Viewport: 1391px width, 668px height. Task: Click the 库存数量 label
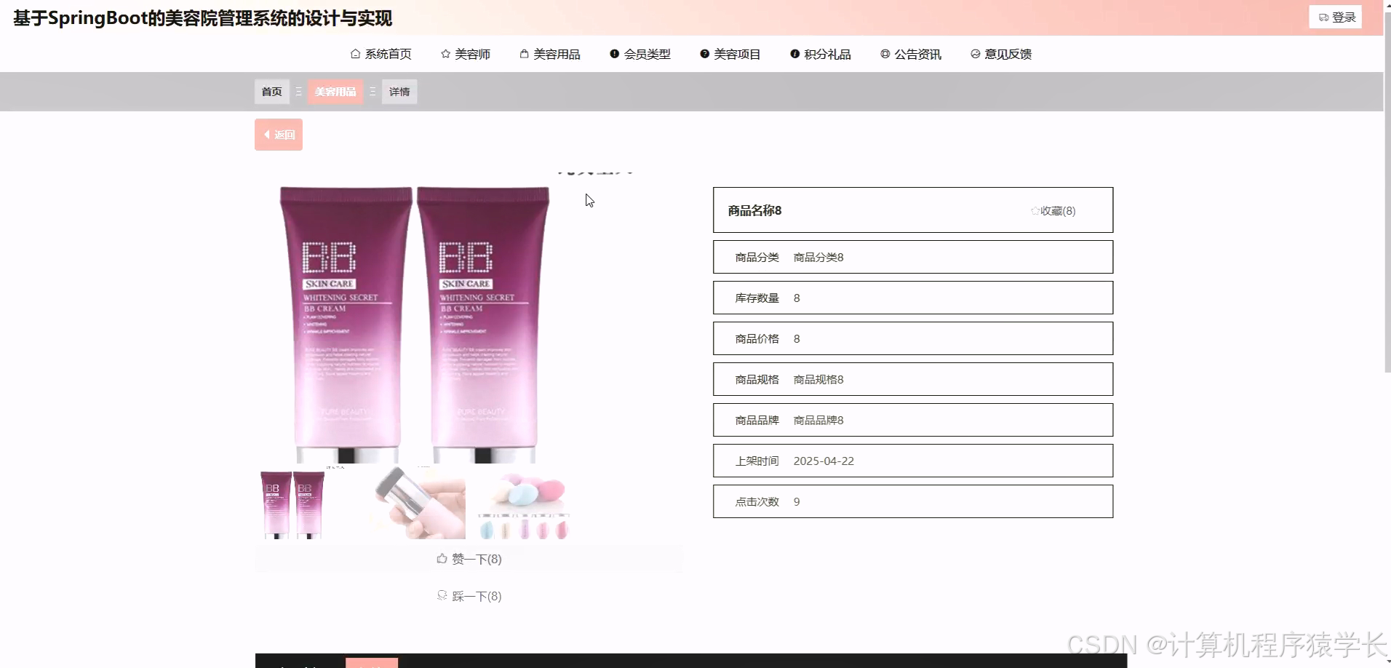click(757, 298)
